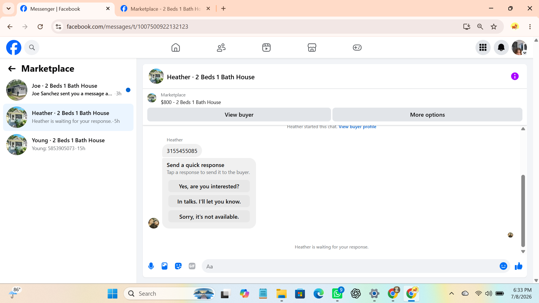539x303 pixels.
Task: Close the Messenger | Facebook tab
Action: (108, 9)
